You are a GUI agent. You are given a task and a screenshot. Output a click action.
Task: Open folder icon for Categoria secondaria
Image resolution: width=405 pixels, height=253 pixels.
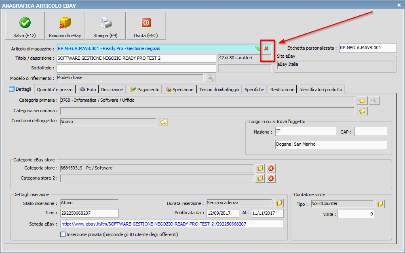pos(362,111)
